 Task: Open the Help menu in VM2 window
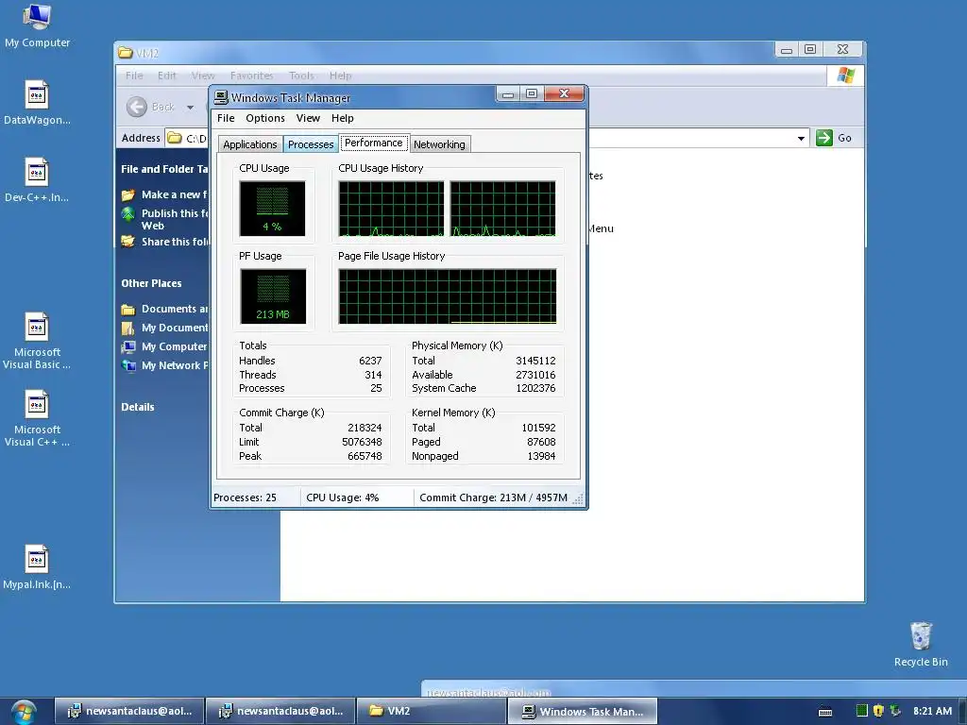[340, 76]
